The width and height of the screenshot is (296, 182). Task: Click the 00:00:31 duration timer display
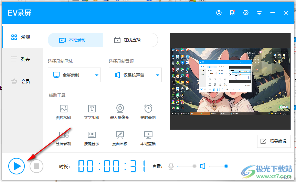112,166
